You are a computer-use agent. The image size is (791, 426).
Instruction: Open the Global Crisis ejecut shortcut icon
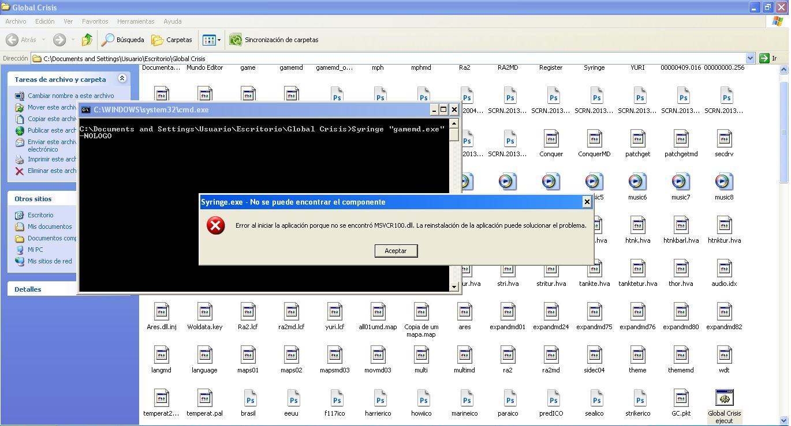[x=724, y=399]
